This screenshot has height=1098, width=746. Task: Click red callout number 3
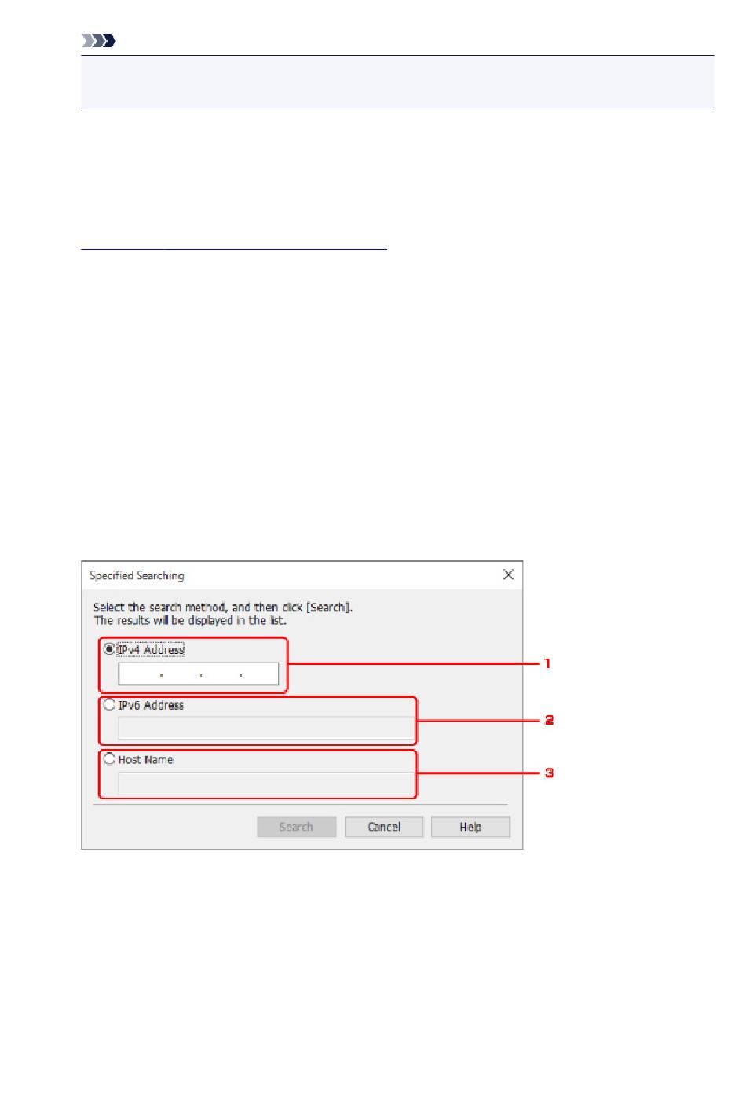[x=549, y=773]
